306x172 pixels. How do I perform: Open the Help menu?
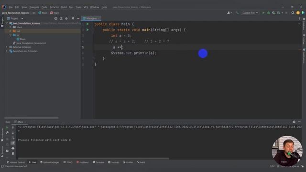[x=104, y=7]
